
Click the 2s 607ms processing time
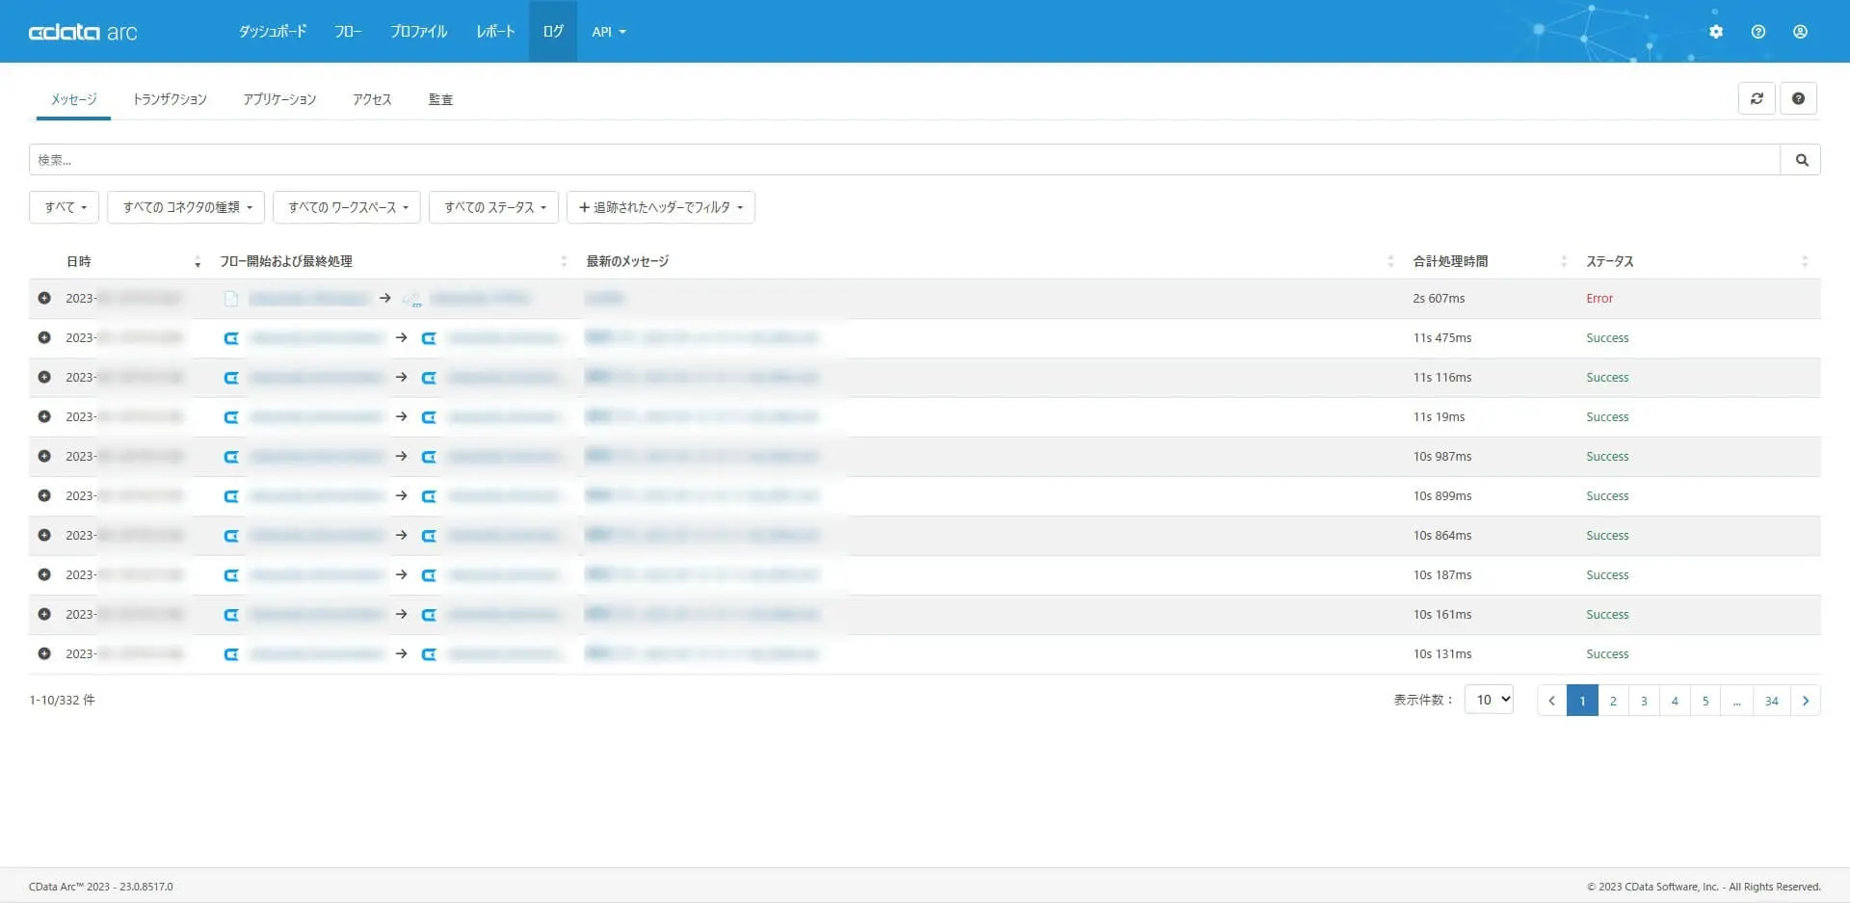1439,299
